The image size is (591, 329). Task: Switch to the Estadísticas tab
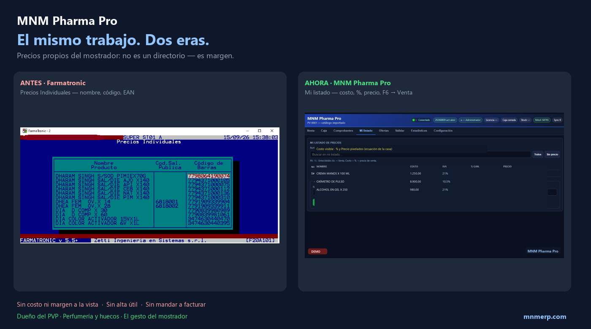pos(419,131)
